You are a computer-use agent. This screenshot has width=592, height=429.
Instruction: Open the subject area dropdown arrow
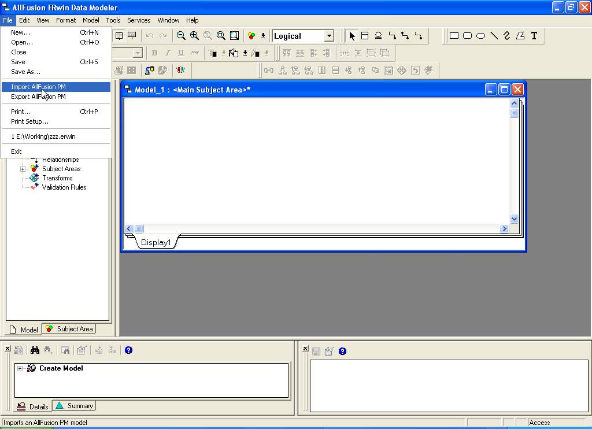[263, 36]
